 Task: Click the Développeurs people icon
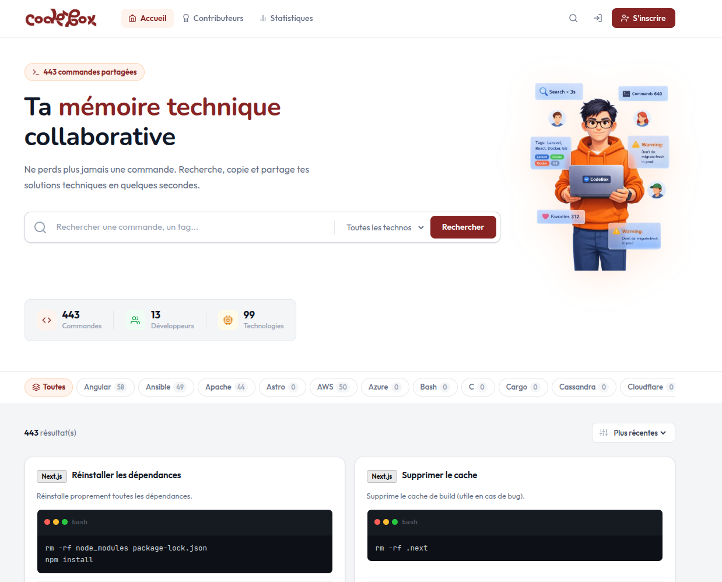[135, 320]
